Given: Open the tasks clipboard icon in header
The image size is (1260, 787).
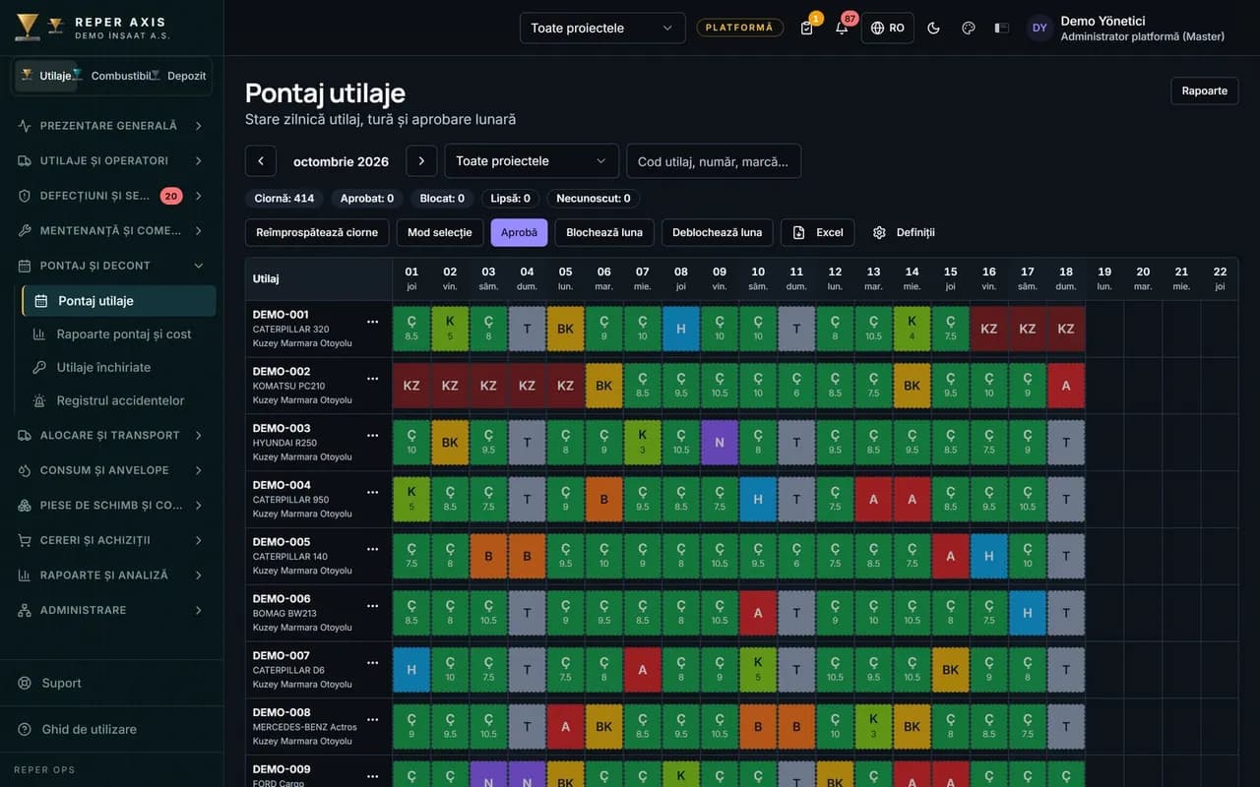Looking at the screenshot, I should [x=807, y=28].
